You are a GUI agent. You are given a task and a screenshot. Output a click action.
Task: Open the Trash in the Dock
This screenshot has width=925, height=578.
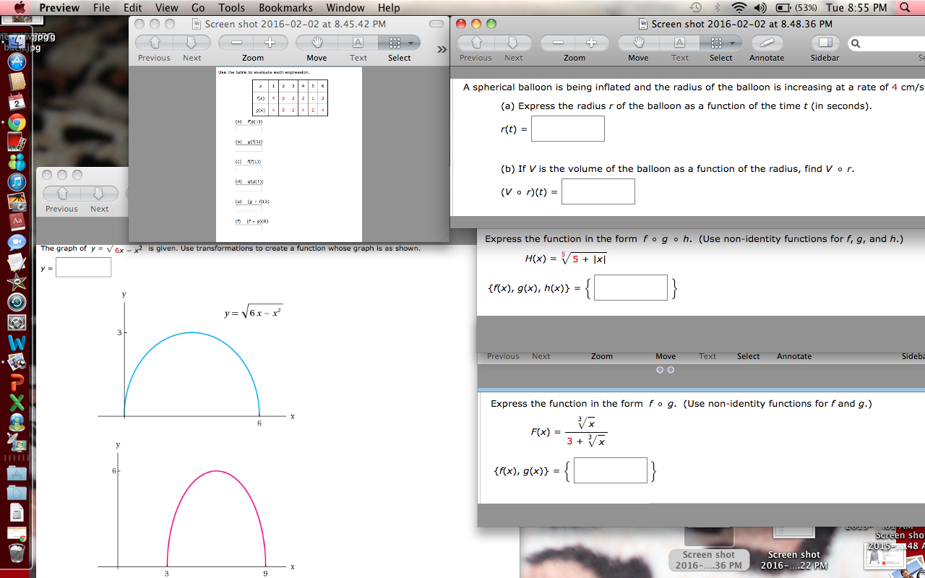[17, 554]
